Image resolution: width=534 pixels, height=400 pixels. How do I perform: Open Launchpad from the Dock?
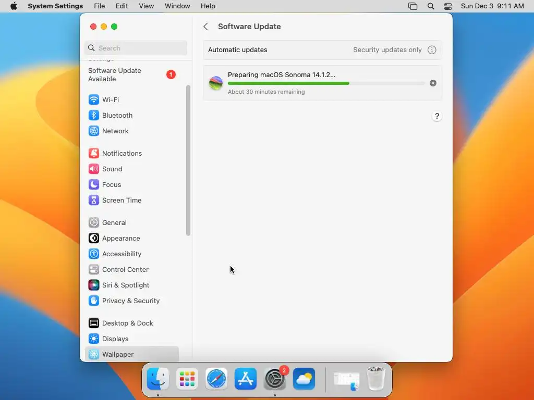(187, 379)
